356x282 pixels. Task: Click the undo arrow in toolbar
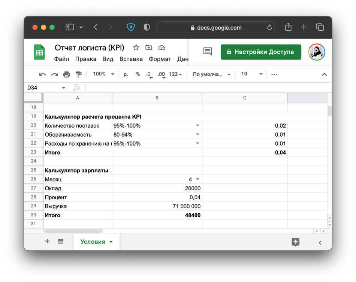coord(42,74)
